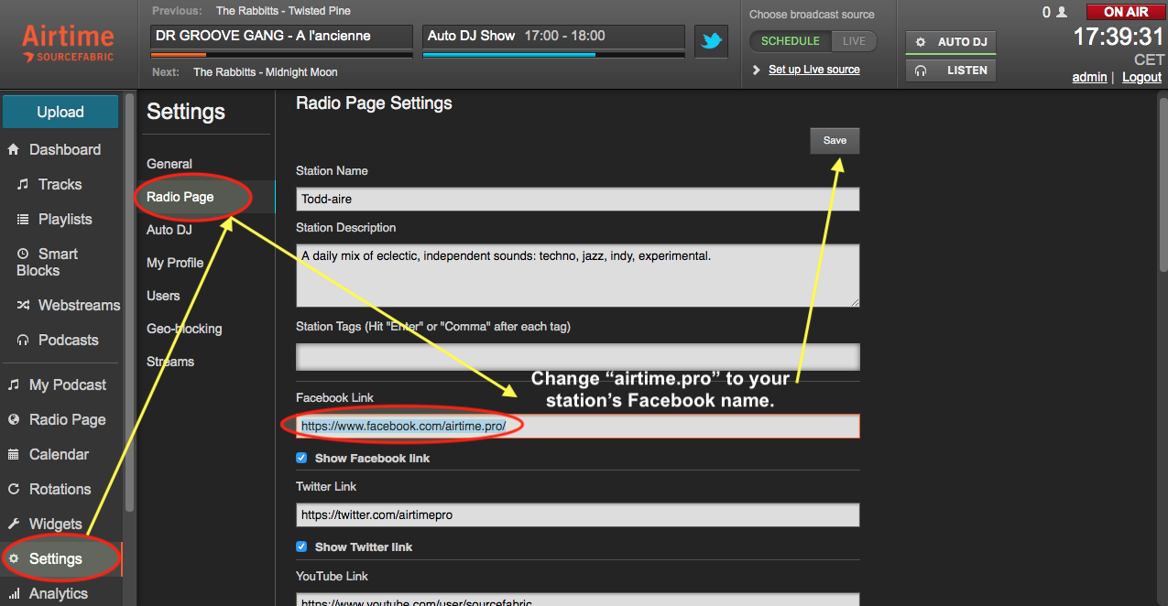Click previous track The Rabbitts - Twisted Pine

pyautogui.click(x=283, y=11)
